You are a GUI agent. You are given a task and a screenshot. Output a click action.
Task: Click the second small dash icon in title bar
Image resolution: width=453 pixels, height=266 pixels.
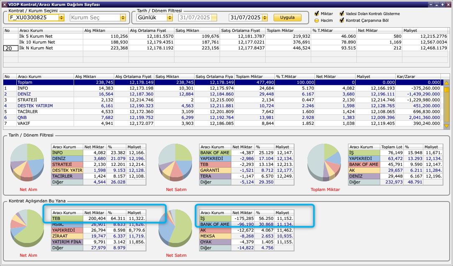point(437,5)
